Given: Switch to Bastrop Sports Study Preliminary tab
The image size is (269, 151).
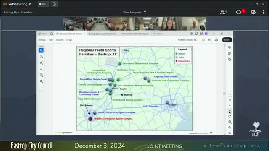Looking at the screenshot, I should tap(103, 34).
